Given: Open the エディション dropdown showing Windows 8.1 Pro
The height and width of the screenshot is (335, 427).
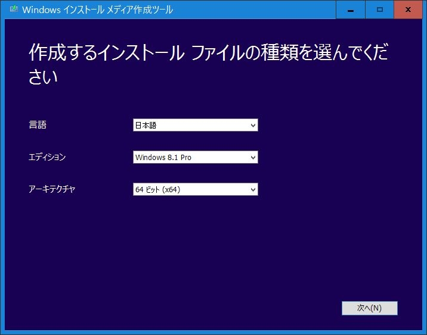Looking at the screenshot, I should tap(195, 157).
